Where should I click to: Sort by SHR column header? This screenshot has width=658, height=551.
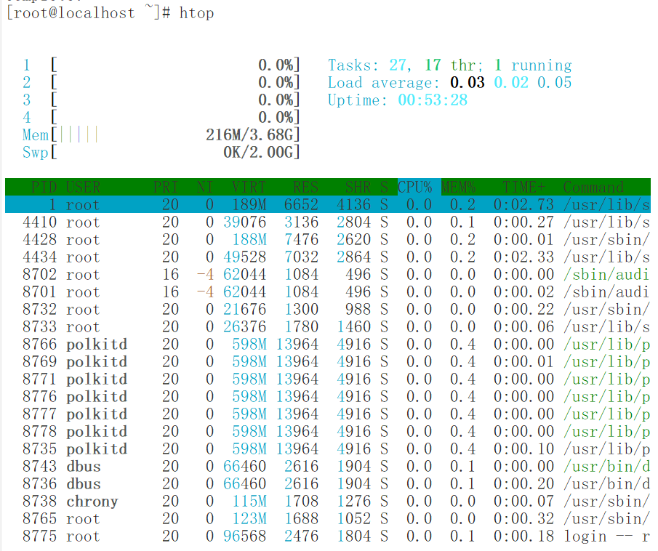[358, 187]
